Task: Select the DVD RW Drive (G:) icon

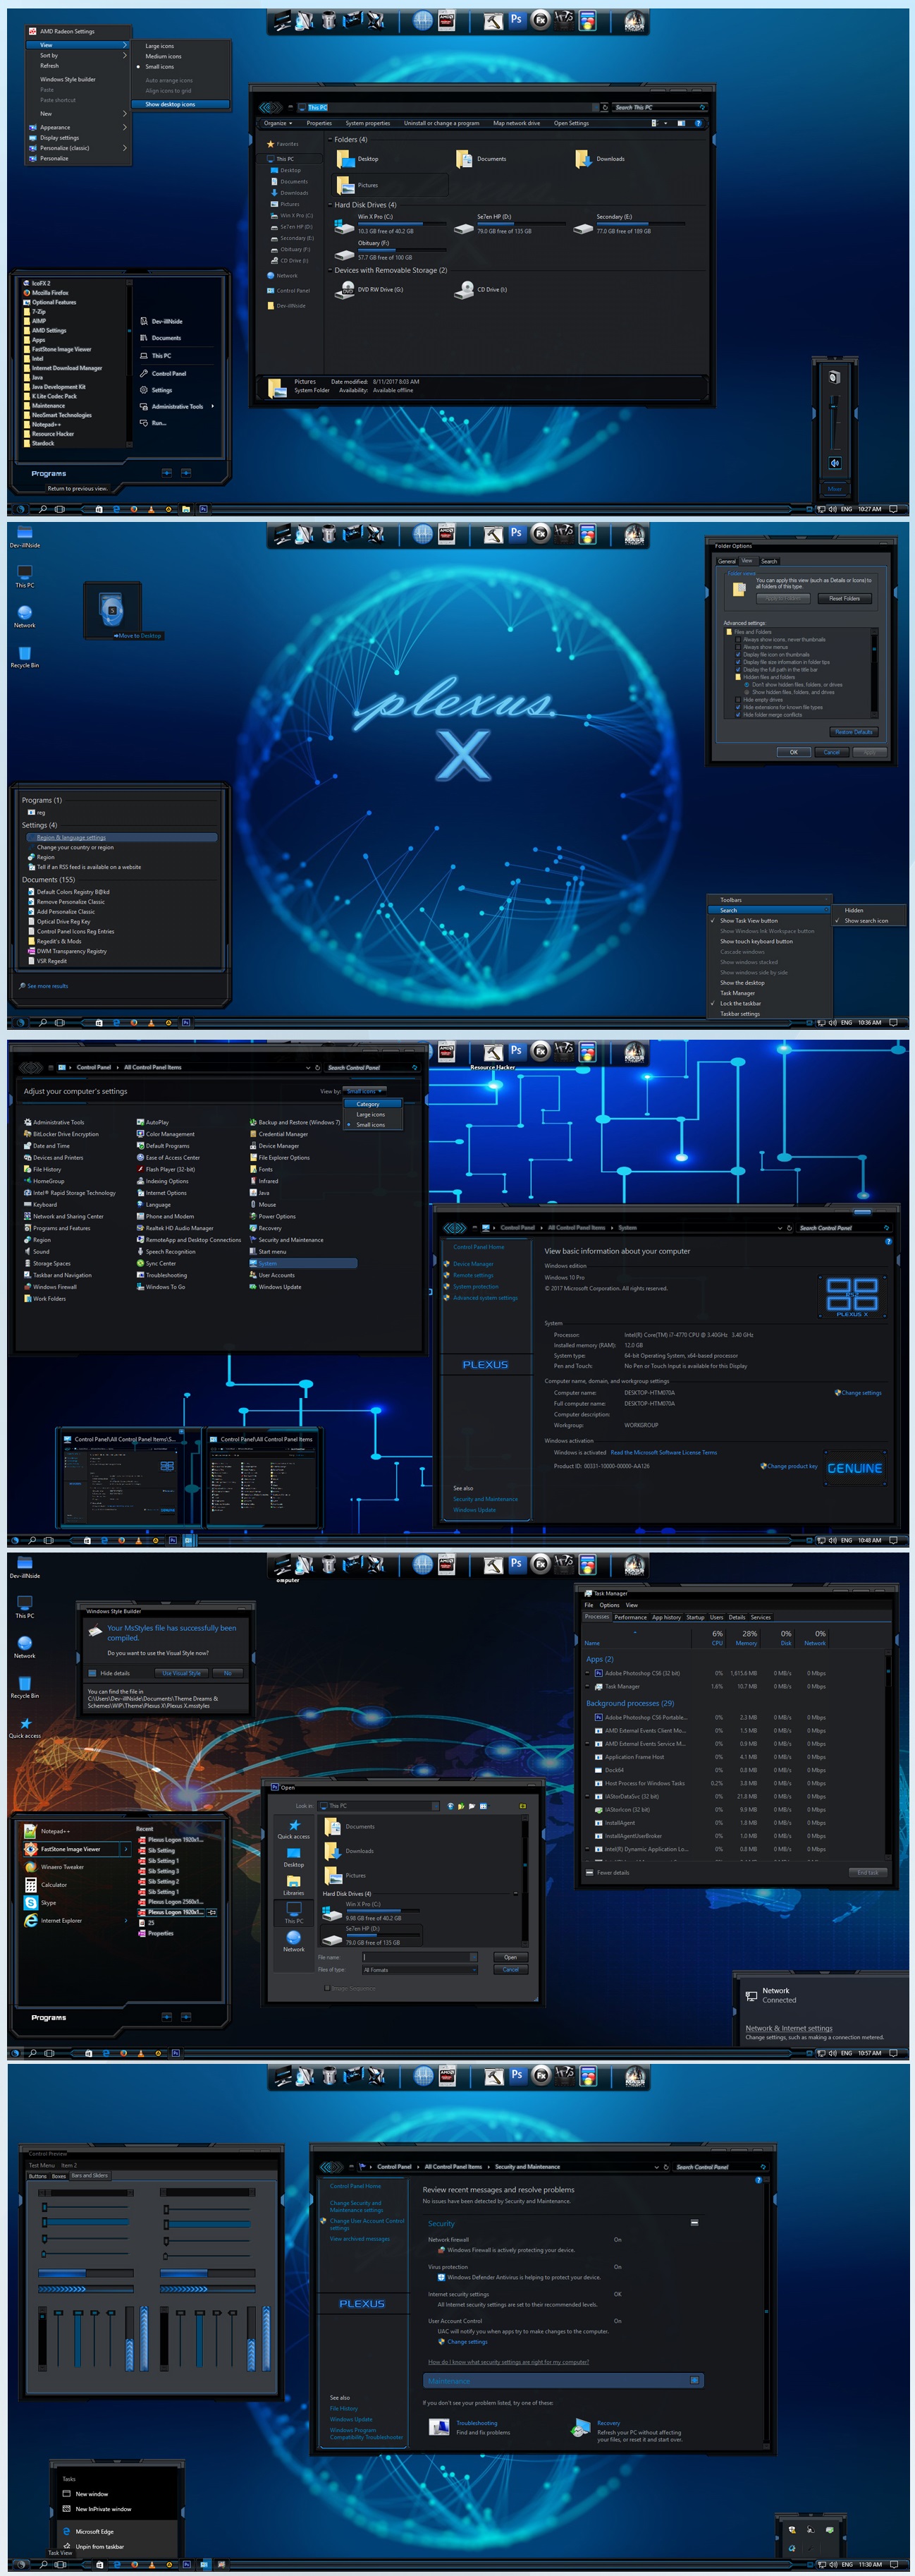Action: (369, 290)
